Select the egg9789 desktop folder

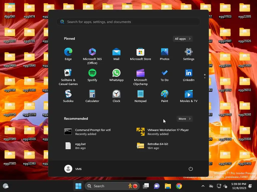(29, 35)
